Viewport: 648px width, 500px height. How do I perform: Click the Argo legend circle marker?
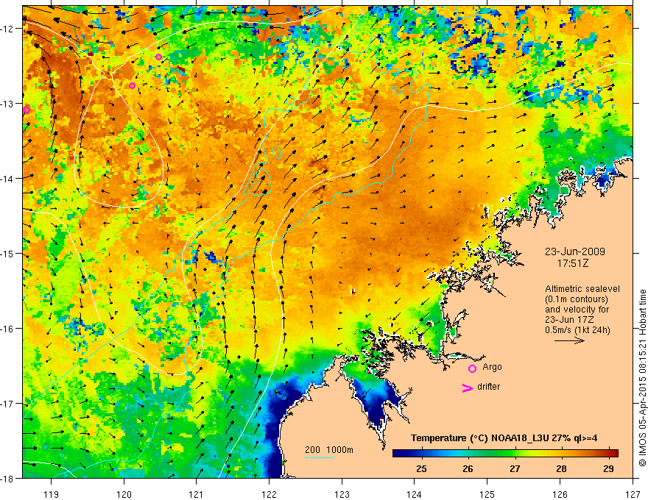[x=472, y=368]
